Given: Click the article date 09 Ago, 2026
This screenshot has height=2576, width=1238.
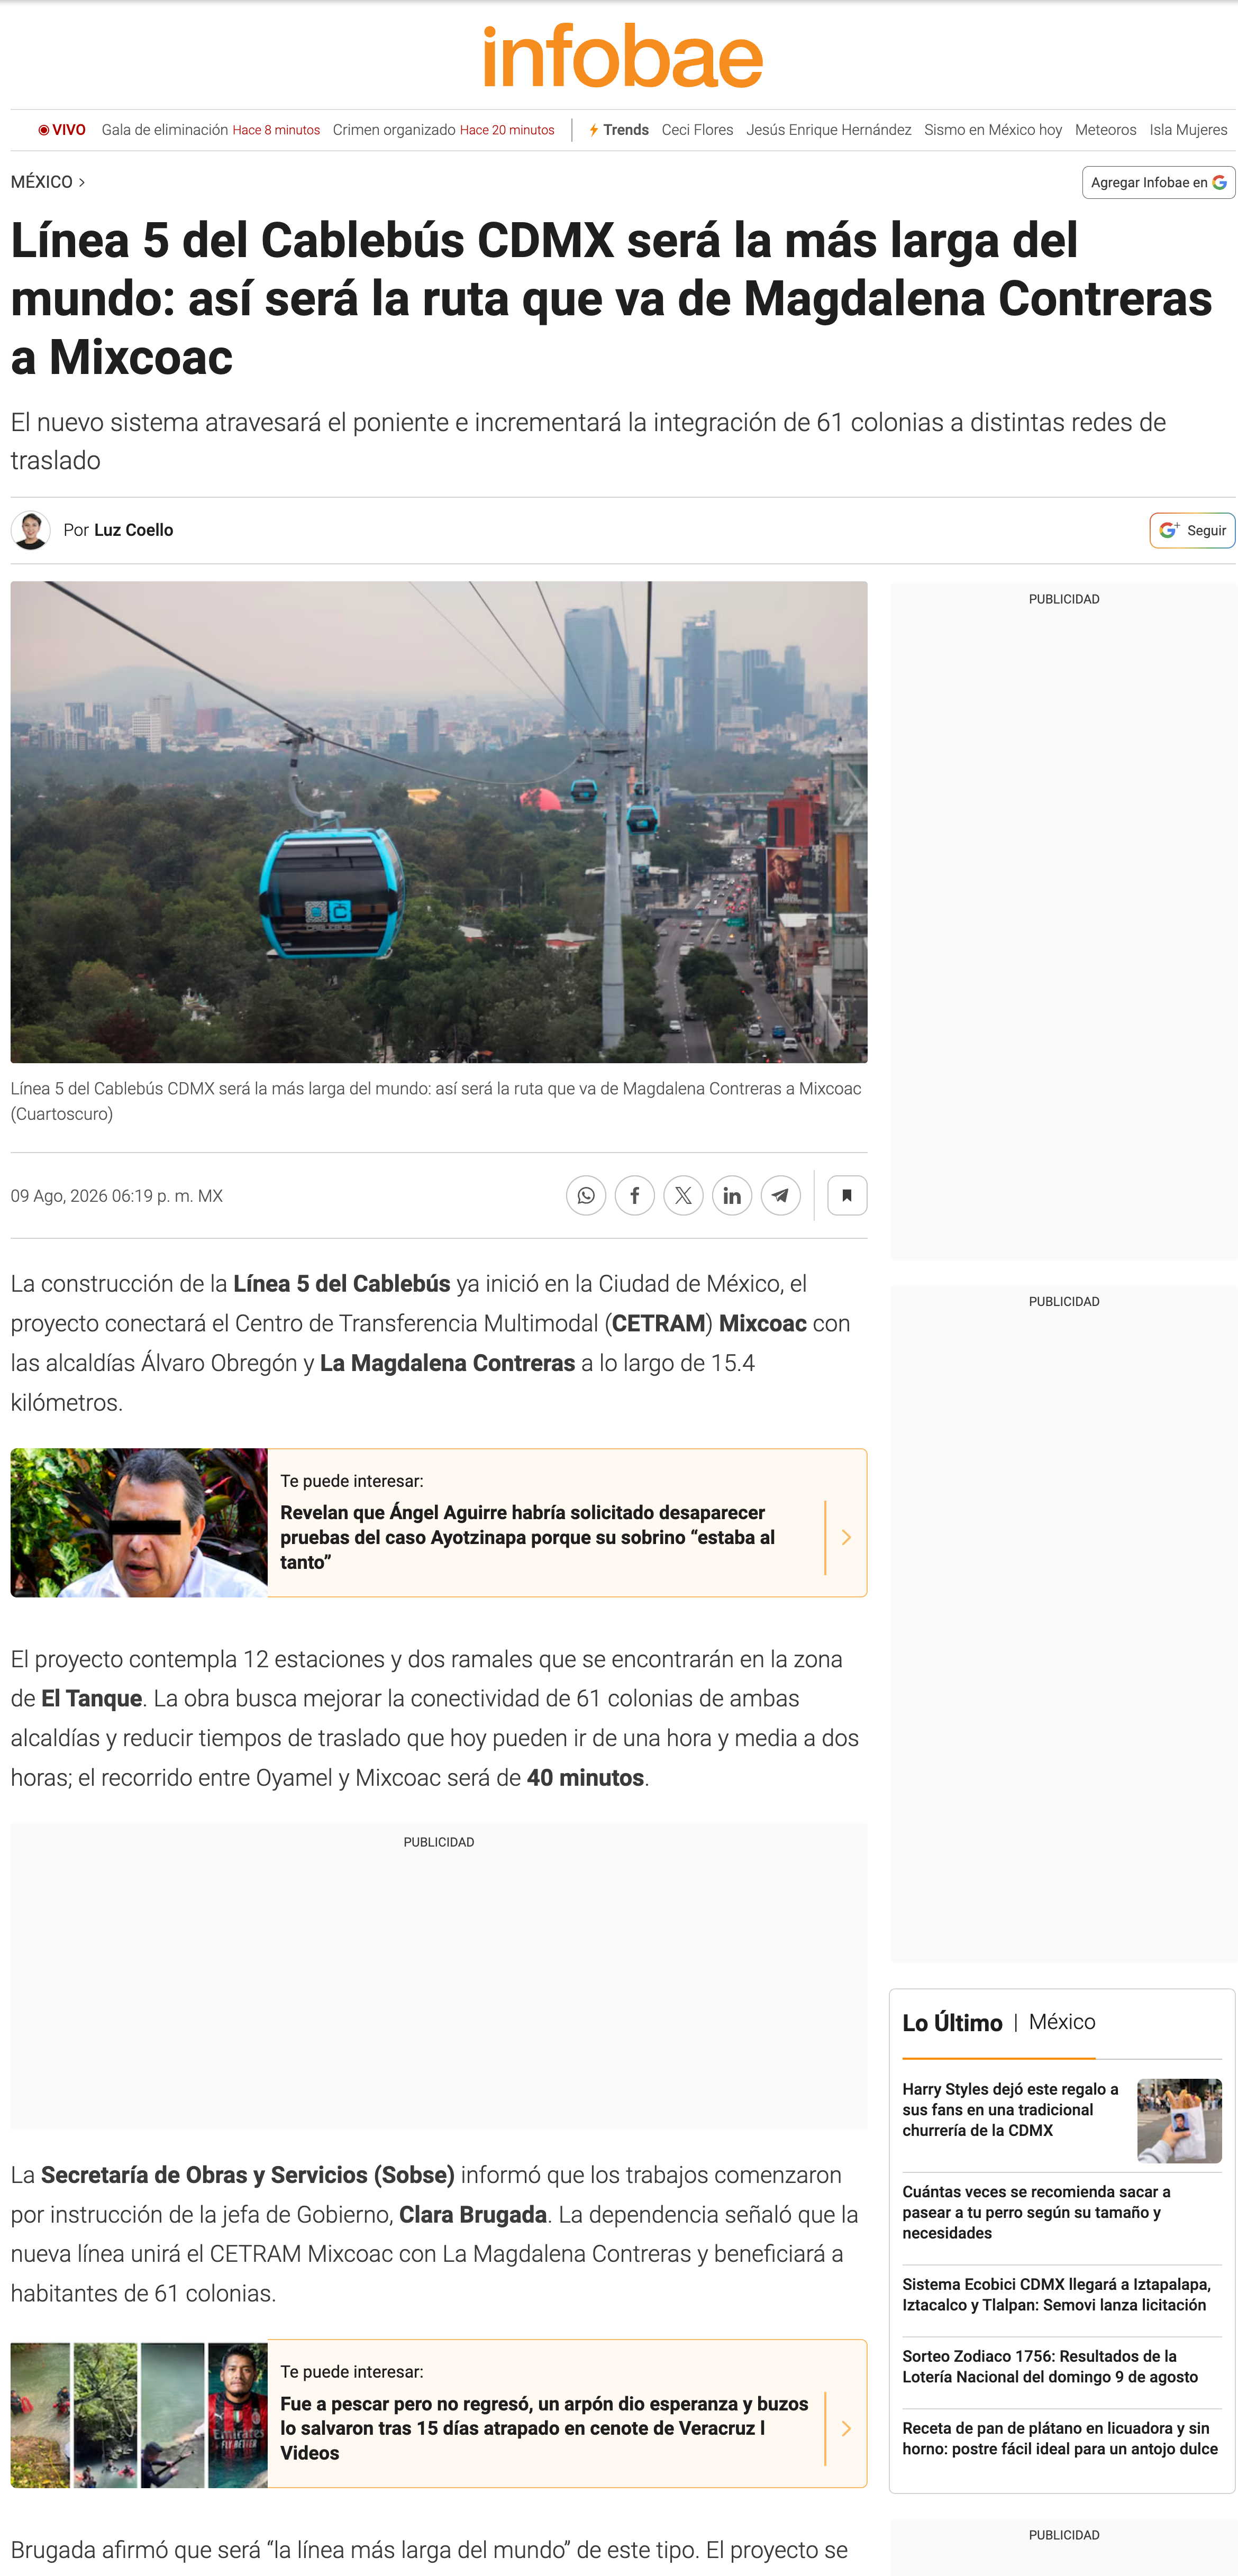Looking at the screenshot, I should (x=117, y=1196).
